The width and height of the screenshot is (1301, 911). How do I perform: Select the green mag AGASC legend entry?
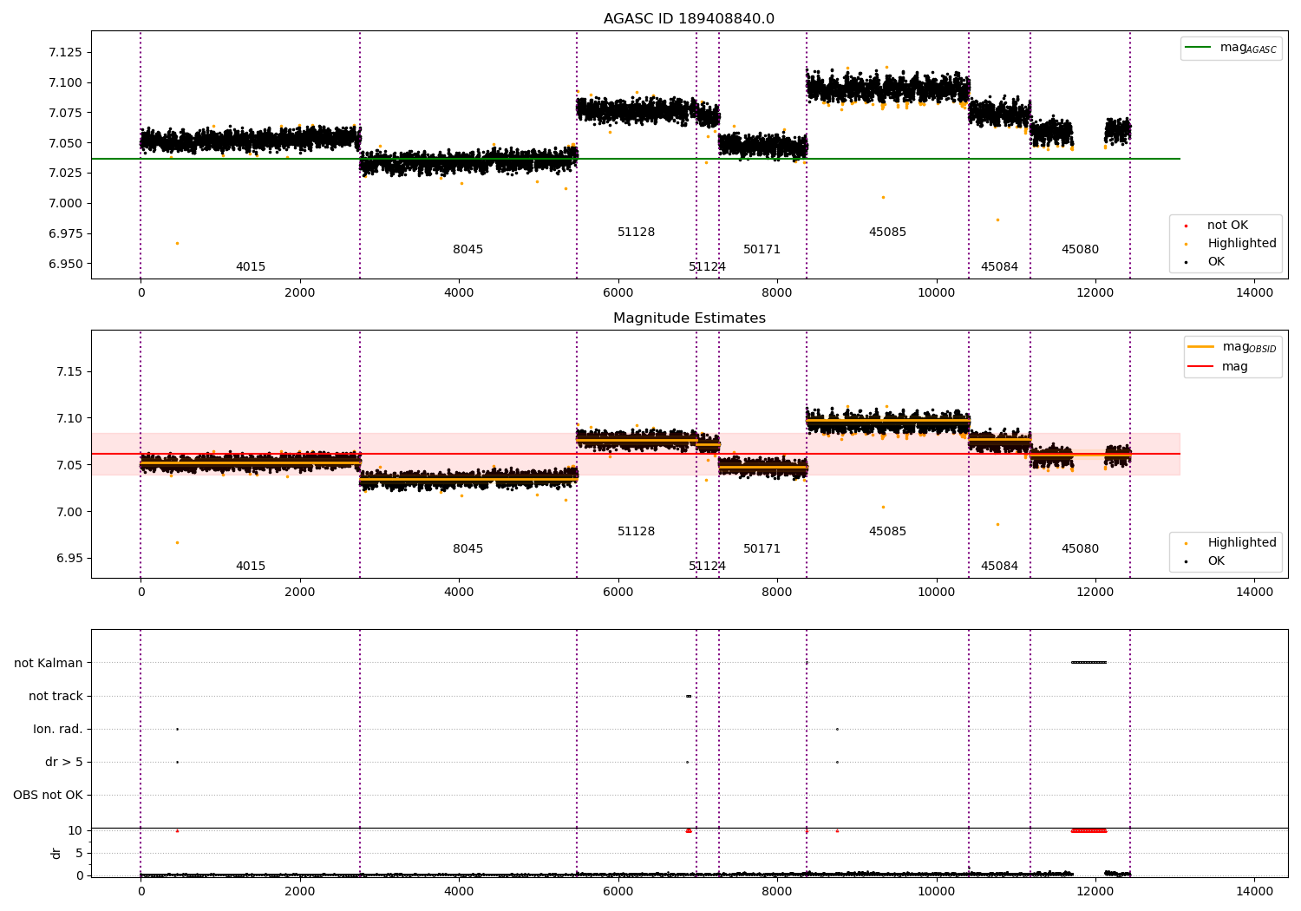coord(1231,48)
